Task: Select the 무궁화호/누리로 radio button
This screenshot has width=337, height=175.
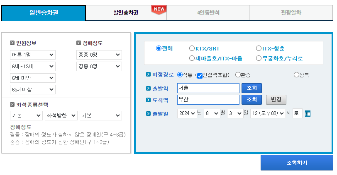Action: (x=259, y=58)
